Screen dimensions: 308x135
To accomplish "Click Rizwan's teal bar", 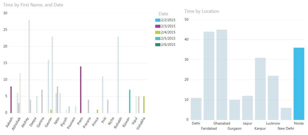I will point(130,101).
